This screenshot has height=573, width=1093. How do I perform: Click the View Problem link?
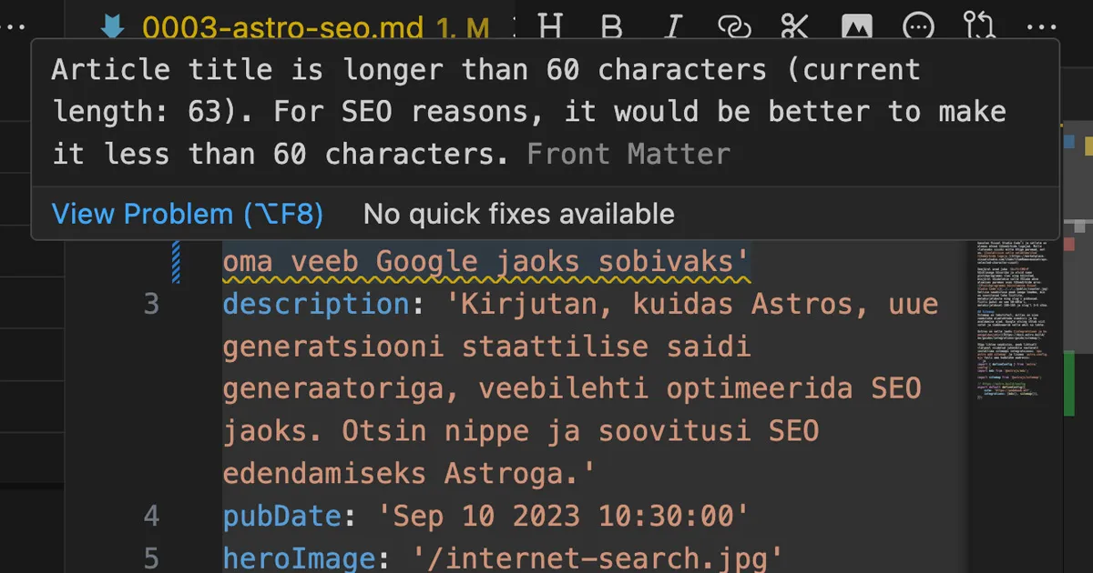pyautogui.click(x=187, y=214)
